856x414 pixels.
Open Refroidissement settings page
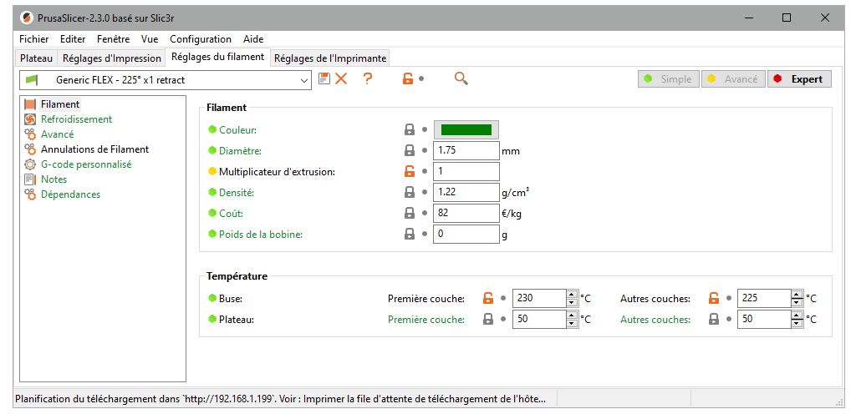(x=76, y=119)
